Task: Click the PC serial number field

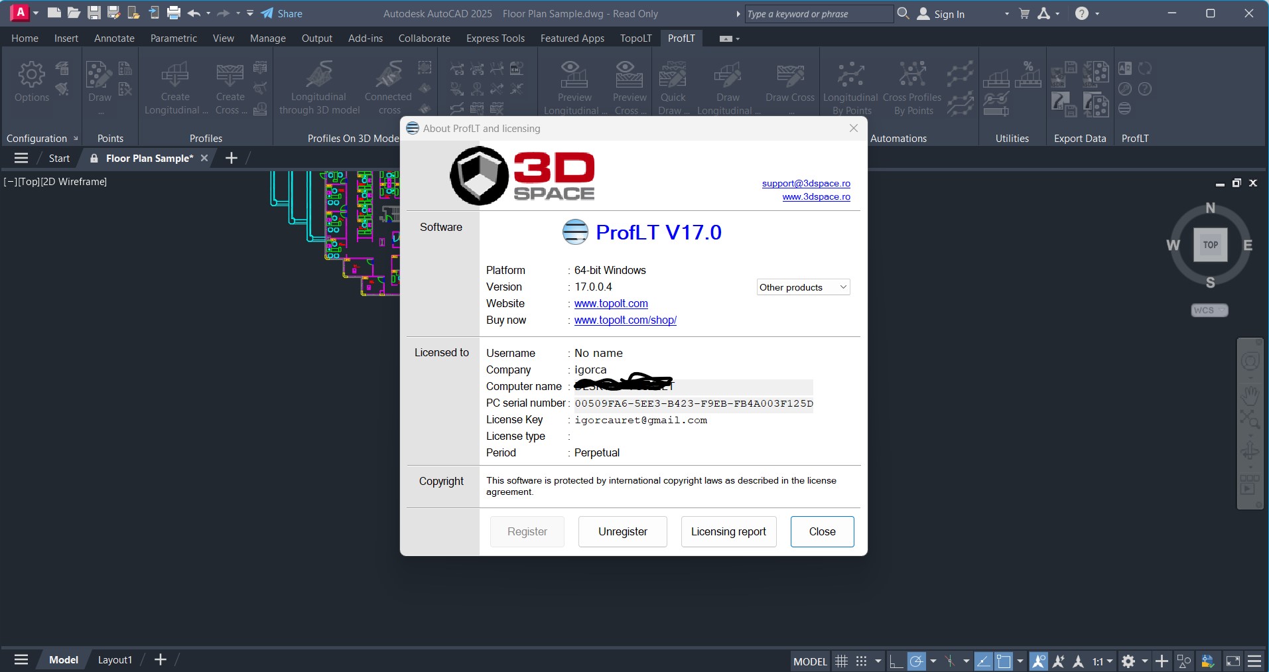Action: (x=694, y=403)
